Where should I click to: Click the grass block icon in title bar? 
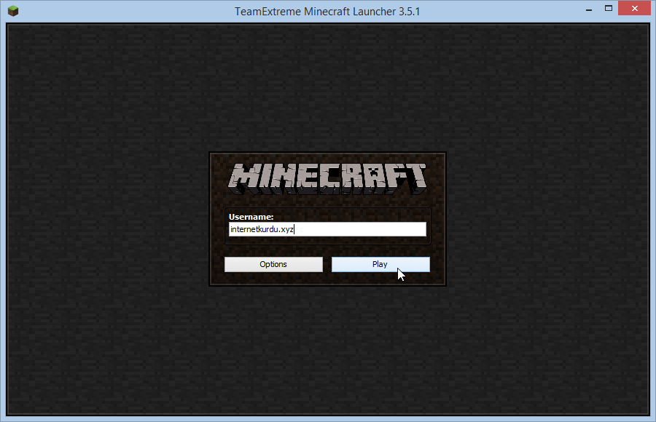13,11
